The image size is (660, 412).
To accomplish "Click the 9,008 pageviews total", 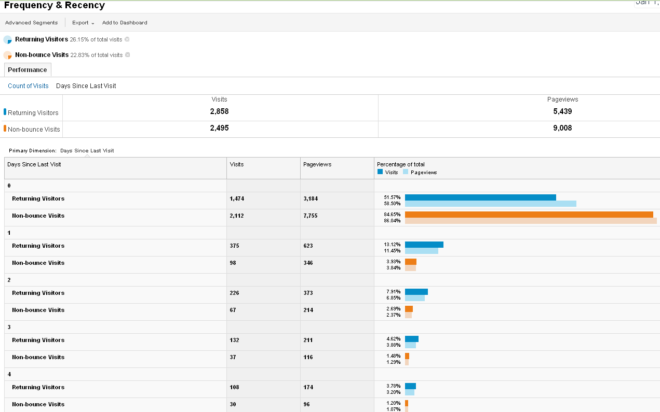I will tap(562, 128).
